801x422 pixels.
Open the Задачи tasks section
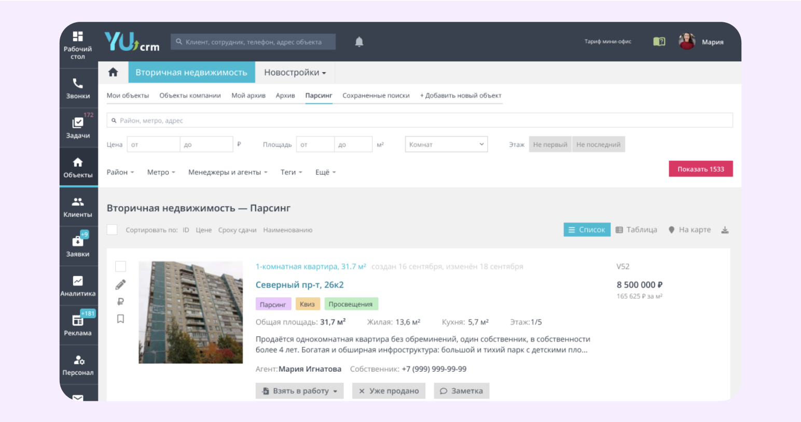click(78, 128)
